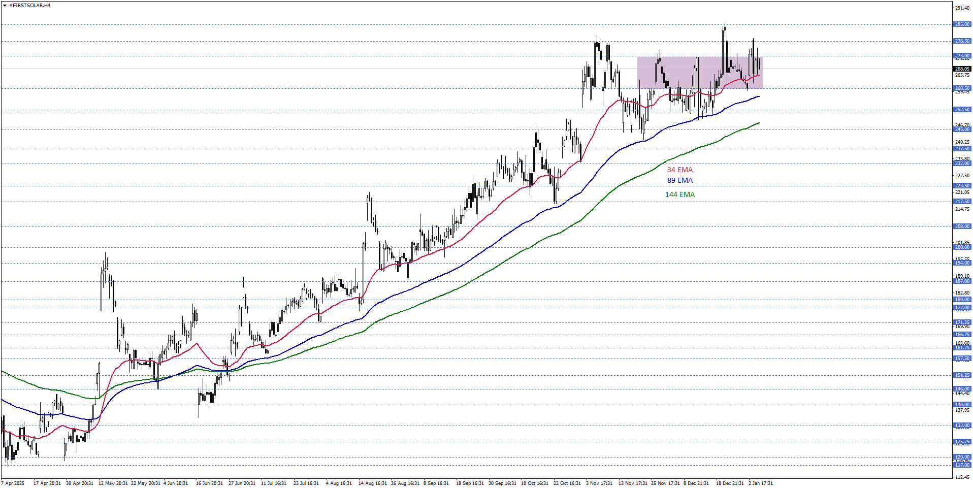Click the 291.40 price scale value
Image resolution: width=973 pixels, height=489 pixels.
(962, 8)
